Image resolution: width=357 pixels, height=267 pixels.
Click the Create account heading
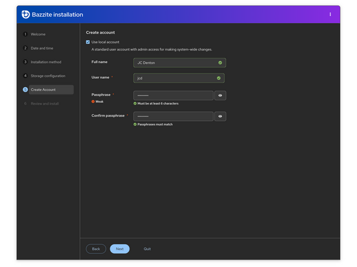(x=100, y=32)
